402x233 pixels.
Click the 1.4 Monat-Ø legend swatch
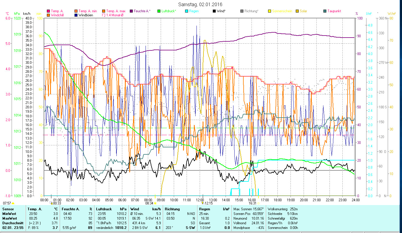[x=104, y=15]
